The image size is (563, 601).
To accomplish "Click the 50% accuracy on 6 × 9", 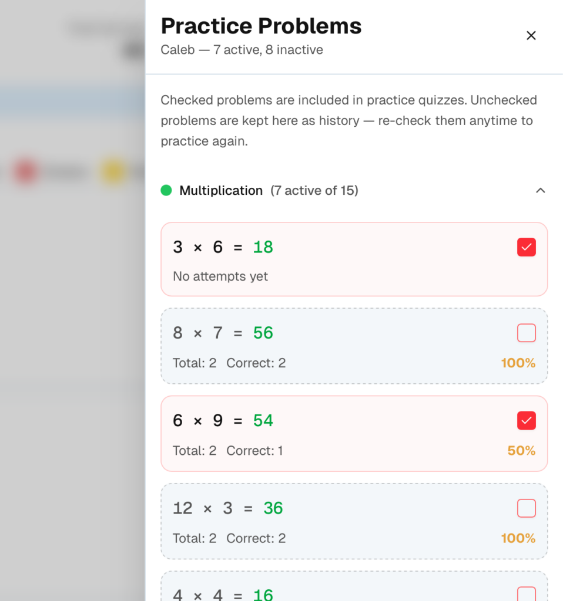I will pos(521,451).
